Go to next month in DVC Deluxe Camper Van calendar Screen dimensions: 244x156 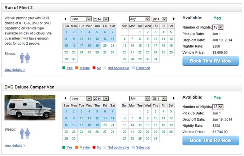(174, 98)
